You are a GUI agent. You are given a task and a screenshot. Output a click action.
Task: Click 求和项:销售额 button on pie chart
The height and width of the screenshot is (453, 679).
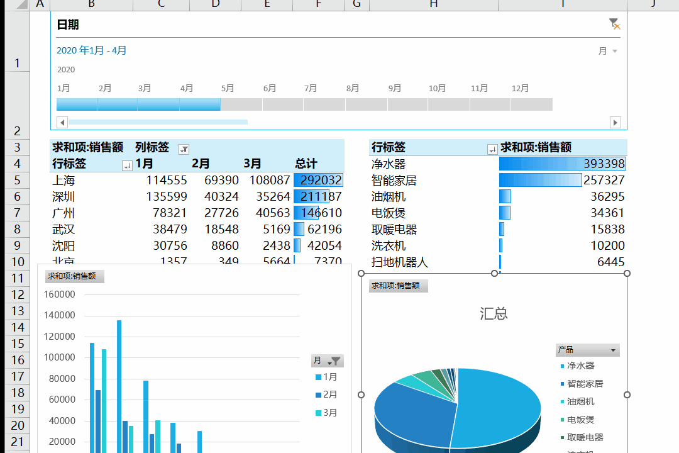click(x=399, y=286)
